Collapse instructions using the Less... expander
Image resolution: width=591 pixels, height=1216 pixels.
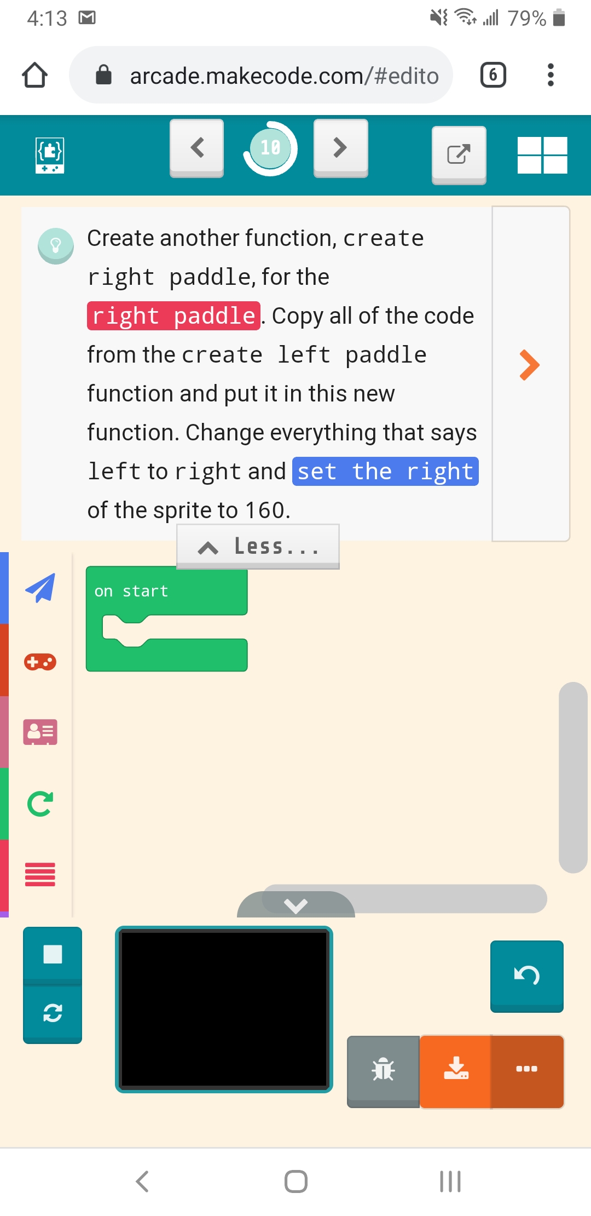(x=258, y=546)
